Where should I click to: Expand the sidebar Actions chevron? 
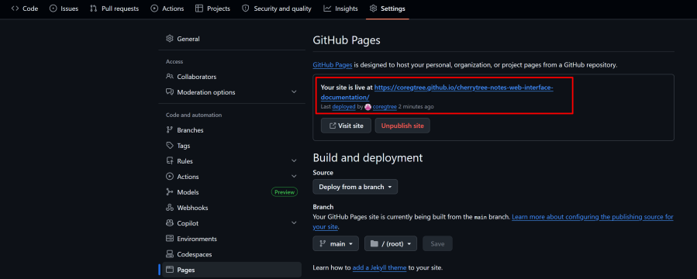[x=294, y=177]
